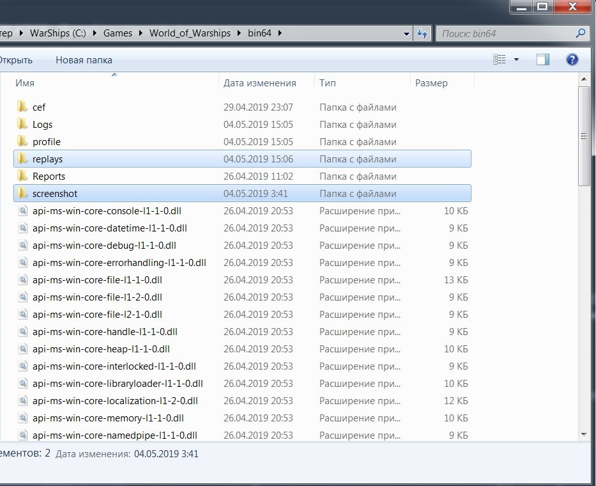This screenshot has height=486, width=596.
Task: Select the screenshot folder icon
Action: point(22,193)
